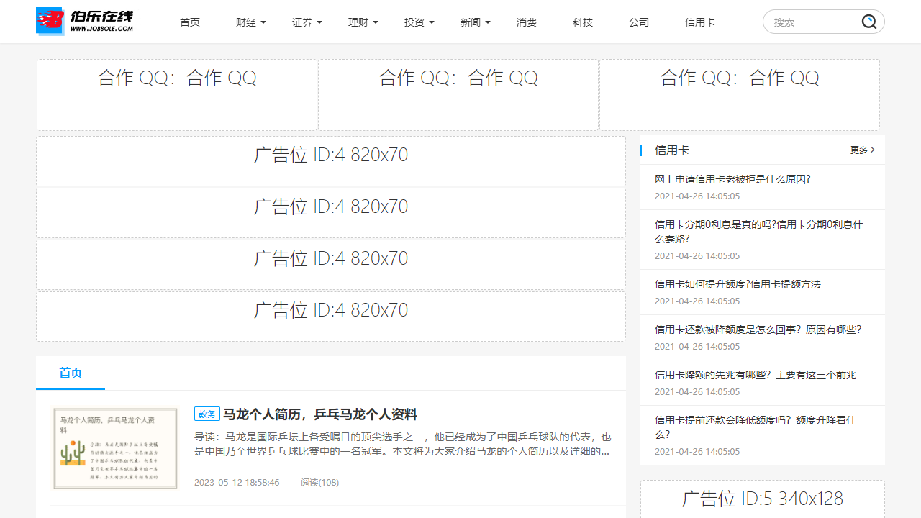
Task: Open the 科技 navigation item
Action: pos(583,22)
